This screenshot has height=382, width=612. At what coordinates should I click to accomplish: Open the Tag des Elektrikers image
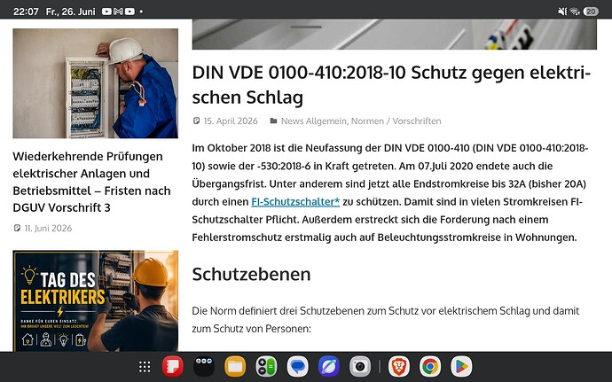coord(96,300)
